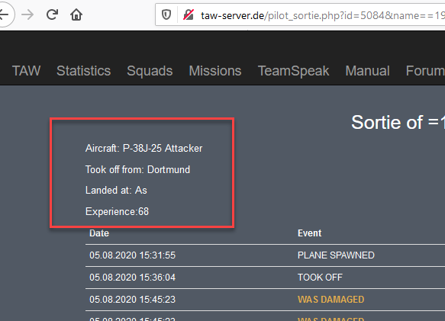
Task: Select the PLANE SPAWNED event row
Action: (265, 255)
